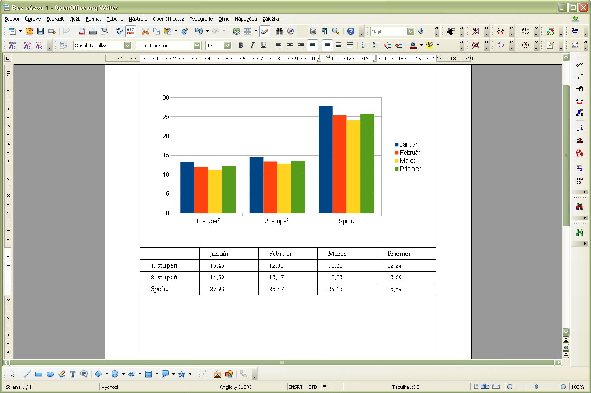591x393 pixels.
Task: Open the page preview
Action: pos(104,31)
